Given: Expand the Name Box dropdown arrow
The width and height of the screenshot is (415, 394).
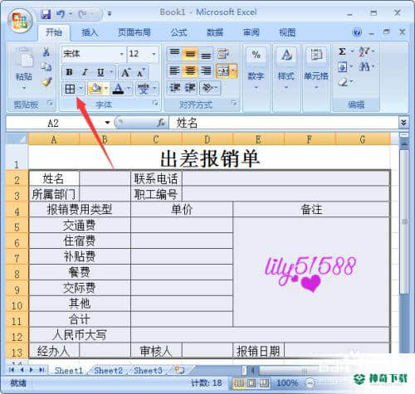Looking at the screenshot, I should [x=107, y=123].
